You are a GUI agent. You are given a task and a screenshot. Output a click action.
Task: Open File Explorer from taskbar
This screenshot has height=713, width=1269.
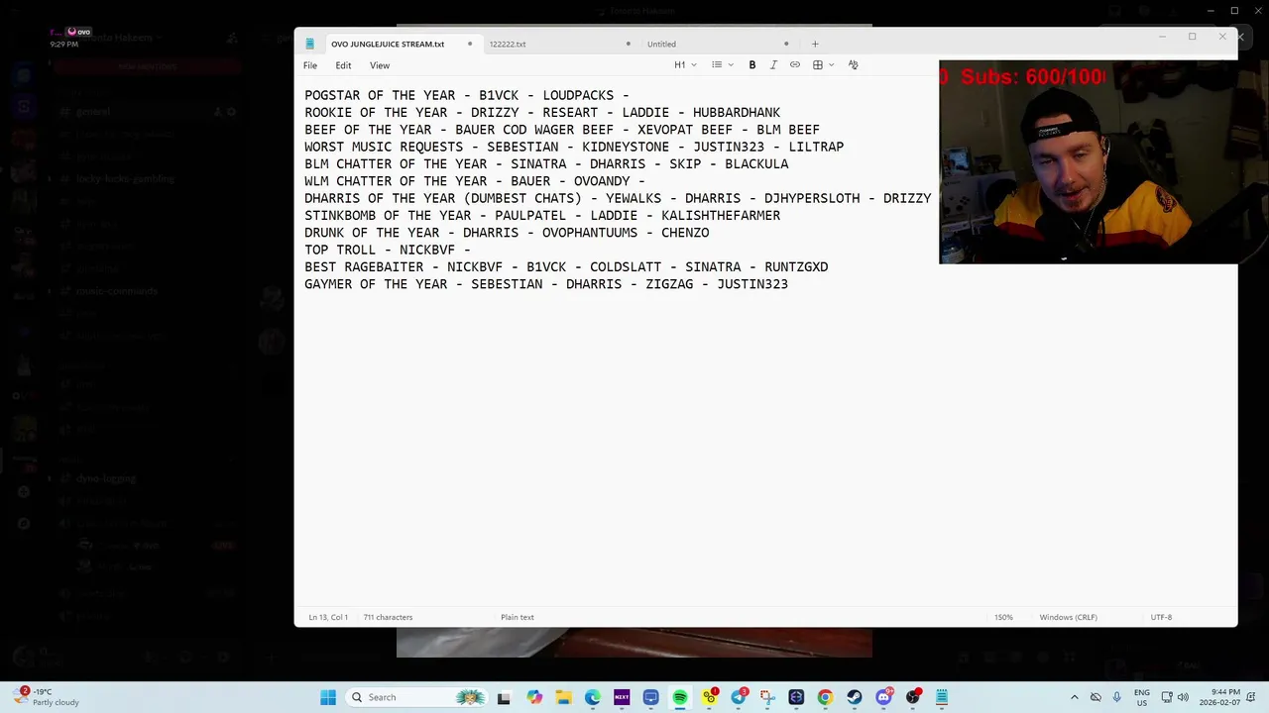coord(563,697)
